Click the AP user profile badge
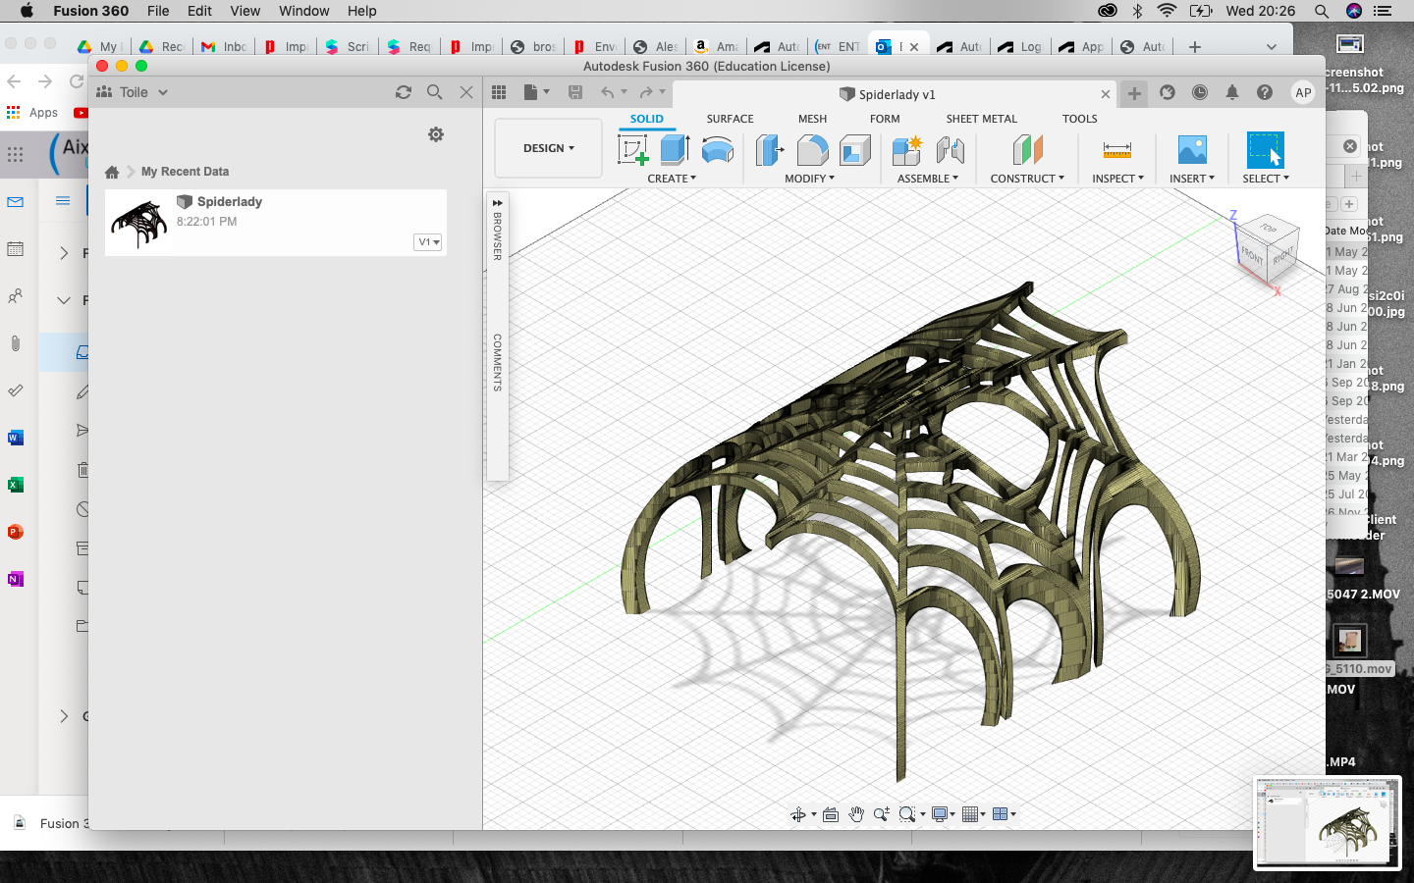1414x883 pixels. 1303,92
